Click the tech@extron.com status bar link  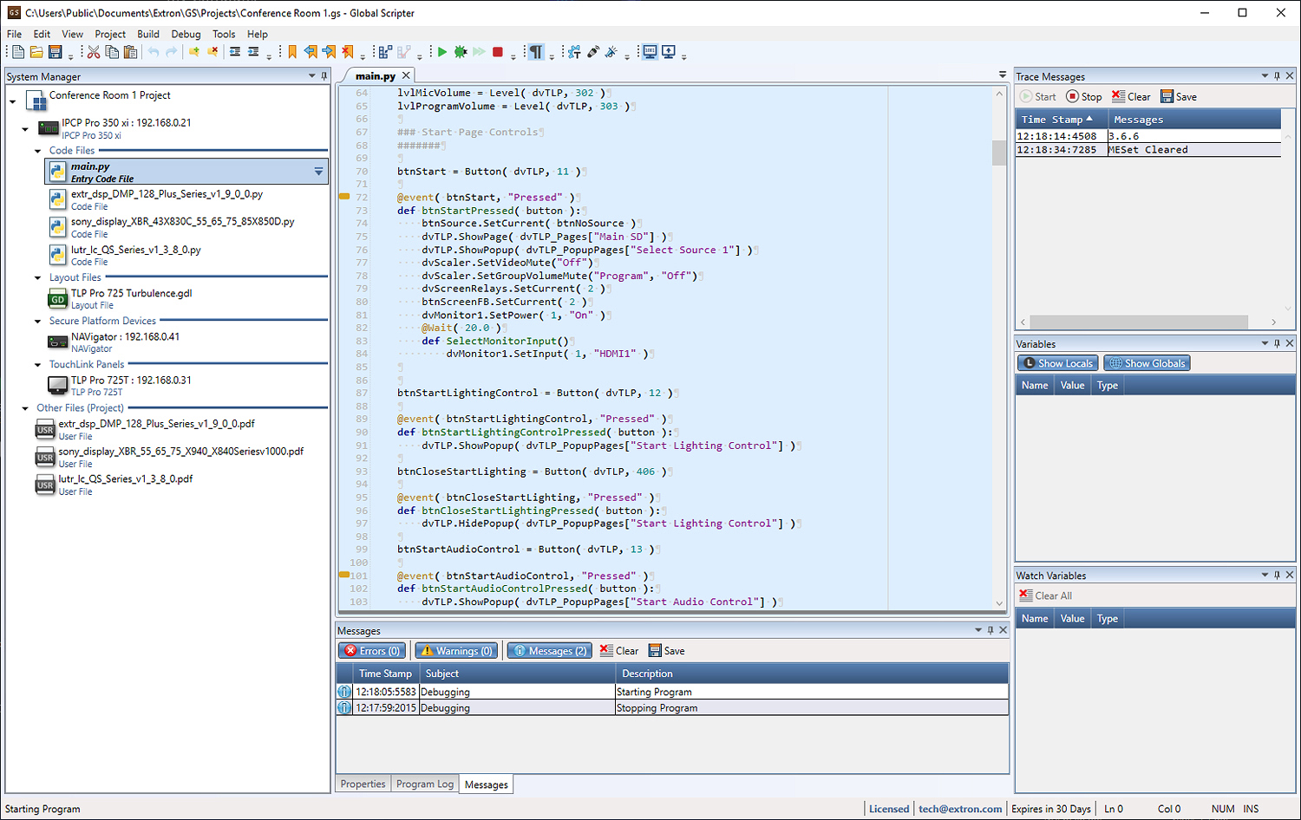tap(960, 810)
